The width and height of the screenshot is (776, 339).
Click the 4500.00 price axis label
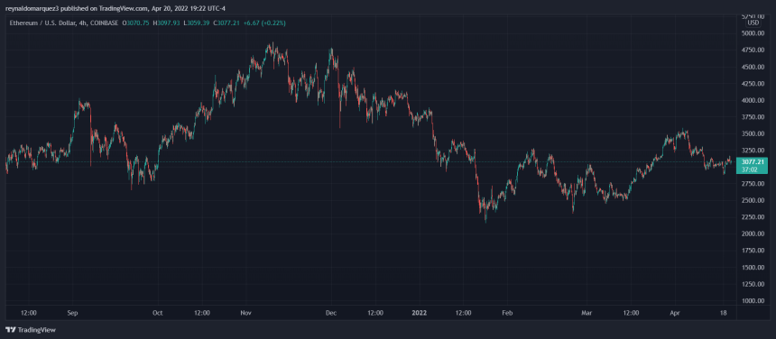point(753,68)
